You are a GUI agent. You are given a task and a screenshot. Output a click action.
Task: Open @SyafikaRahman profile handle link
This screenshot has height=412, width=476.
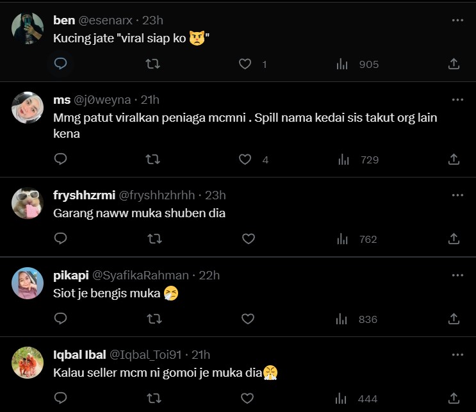[141, 276]
